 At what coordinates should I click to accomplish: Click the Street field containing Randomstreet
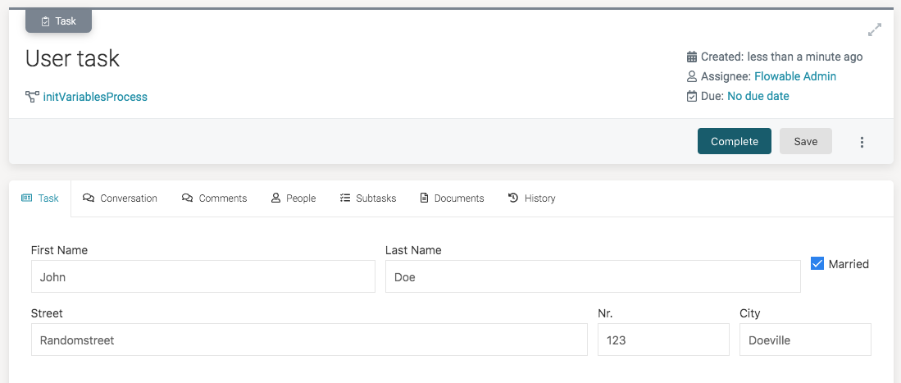click(309, 340)
